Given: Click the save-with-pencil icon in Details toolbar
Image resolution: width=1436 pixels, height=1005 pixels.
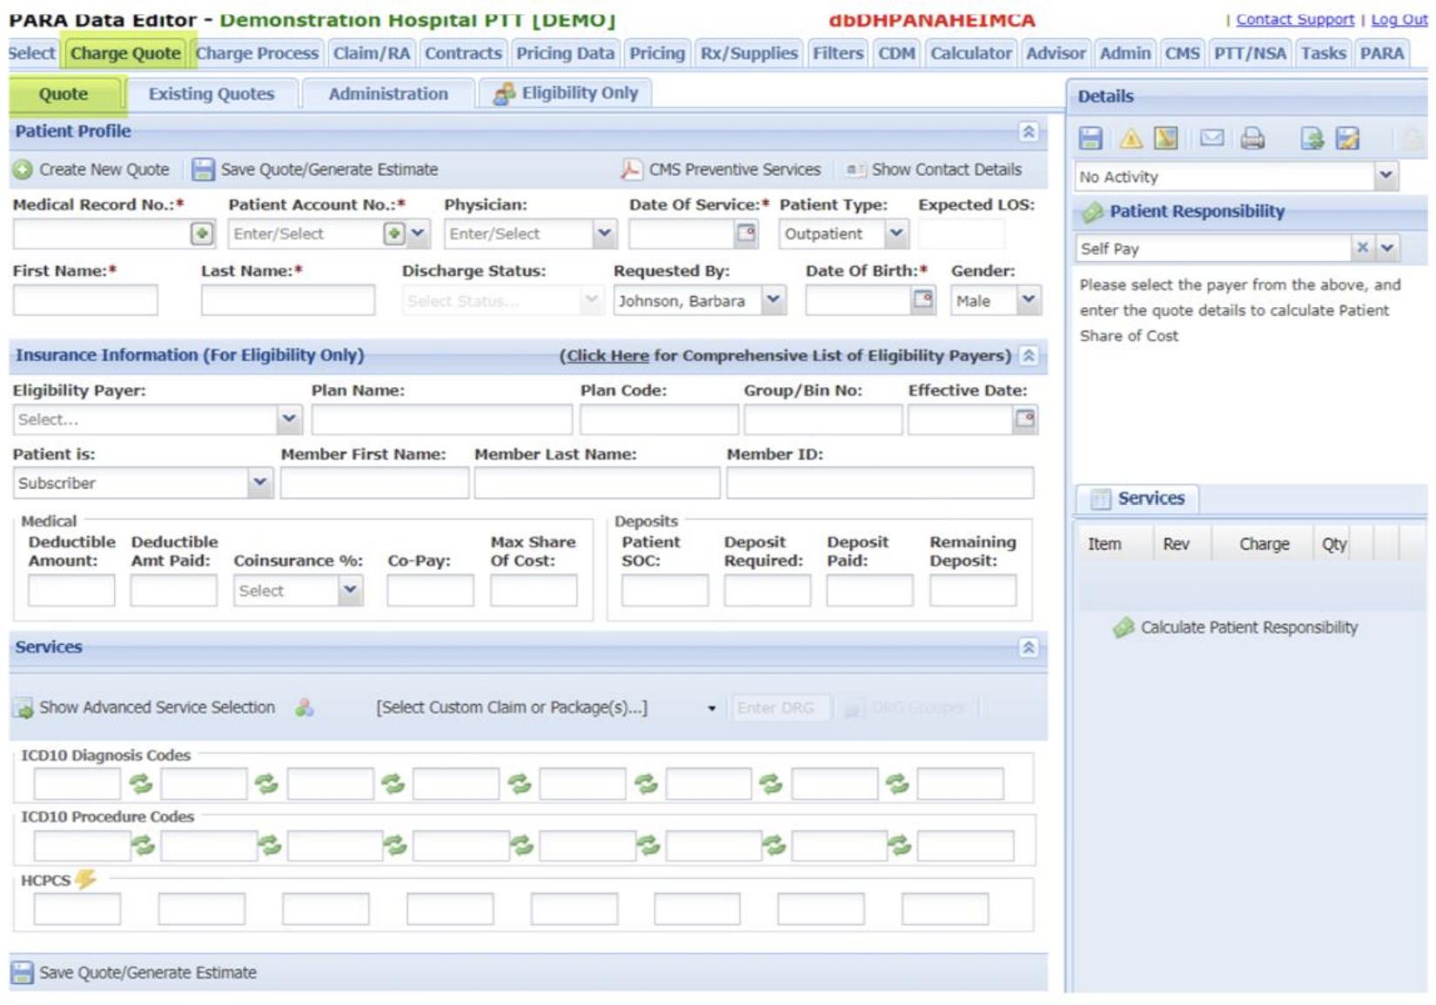Looking at the screenshot, I should (1348, 138).
